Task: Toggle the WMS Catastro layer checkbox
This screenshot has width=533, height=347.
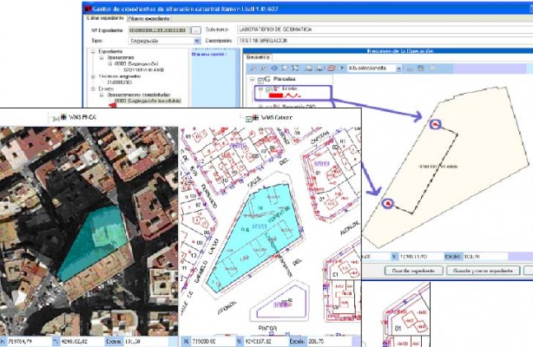Action: pyautogui.click(x=249, y=119)
